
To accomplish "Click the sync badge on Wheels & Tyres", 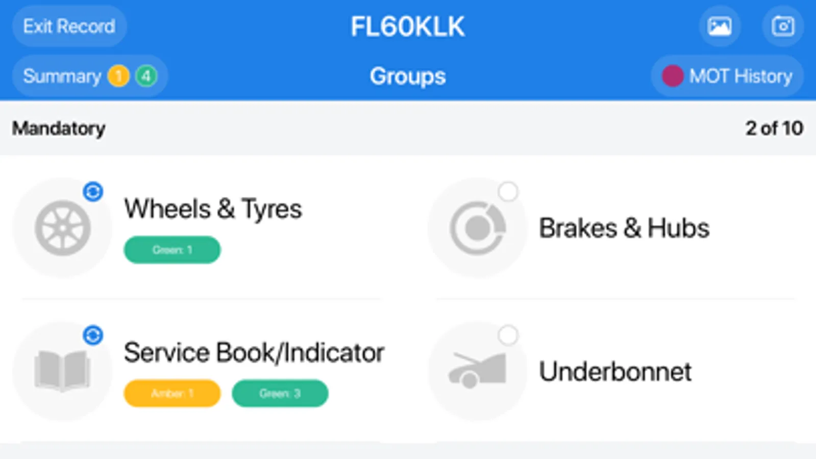I will coord(93,192).
